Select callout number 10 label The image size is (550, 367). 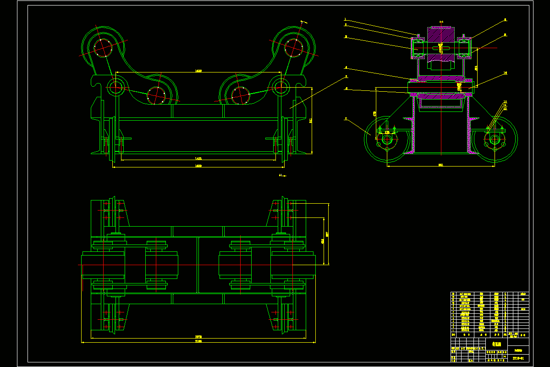[x=505, y=73]
